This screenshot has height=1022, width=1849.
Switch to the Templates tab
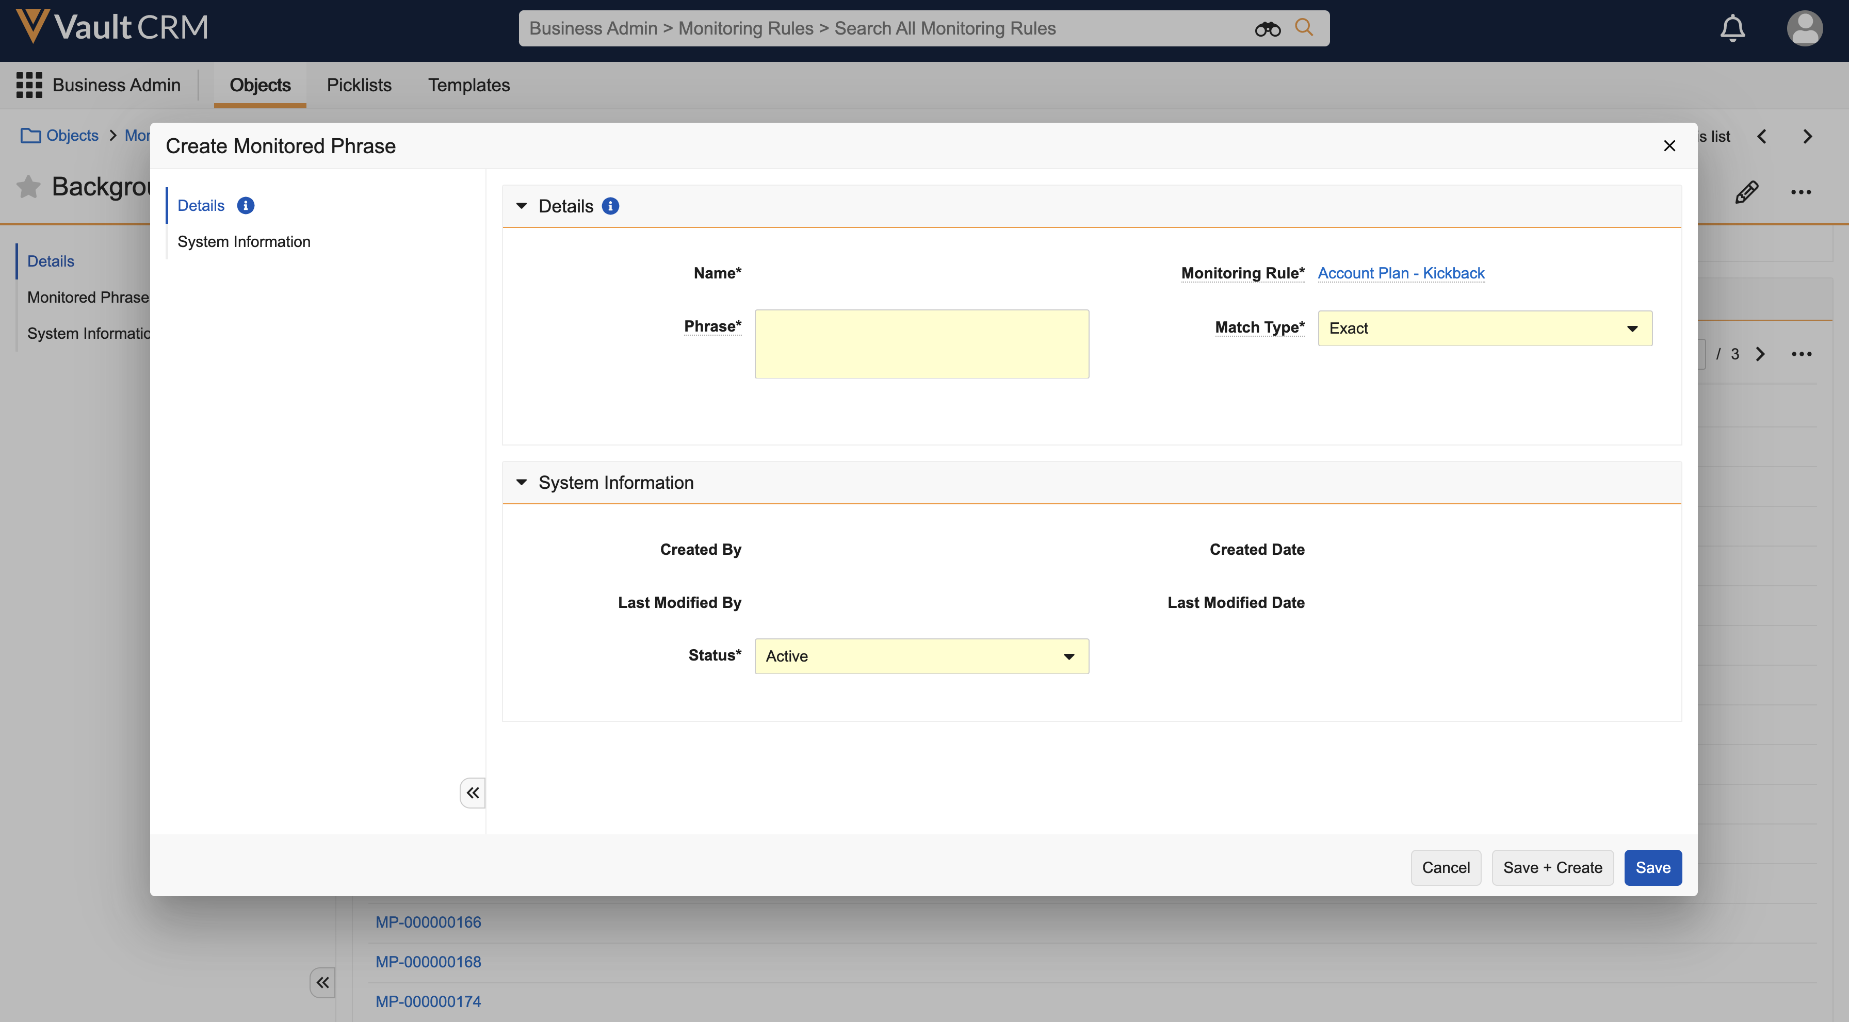point(469,85)
